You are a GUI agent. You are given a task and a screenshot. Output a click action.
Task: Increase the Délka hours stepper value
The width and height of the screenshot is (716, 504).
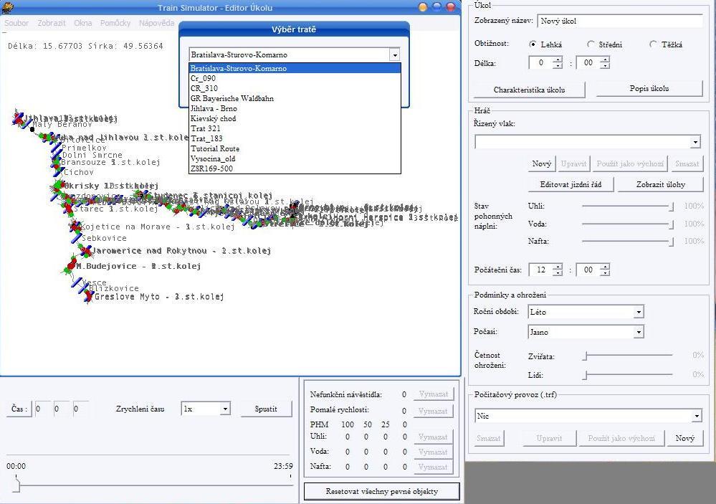pos(558,60)
